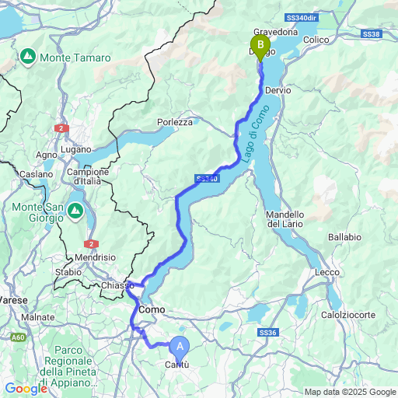Click the green A60 highway badge

(18, 337)
